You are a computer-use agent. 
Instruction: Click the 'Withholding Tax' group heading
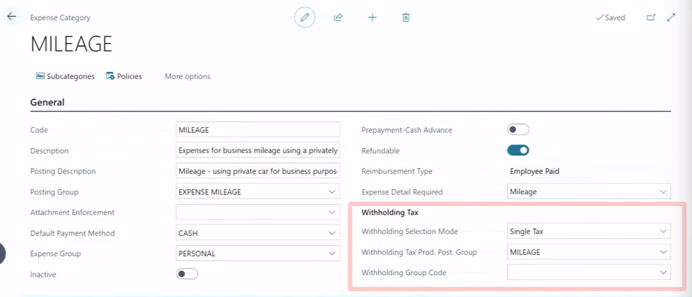point(390,212)
